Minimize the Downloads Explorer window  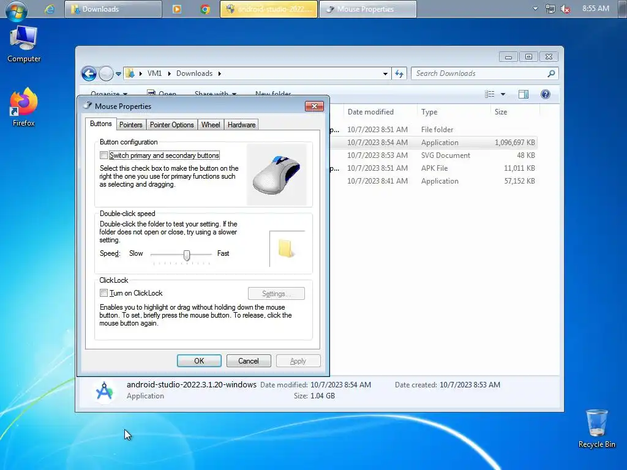point(508,57)
